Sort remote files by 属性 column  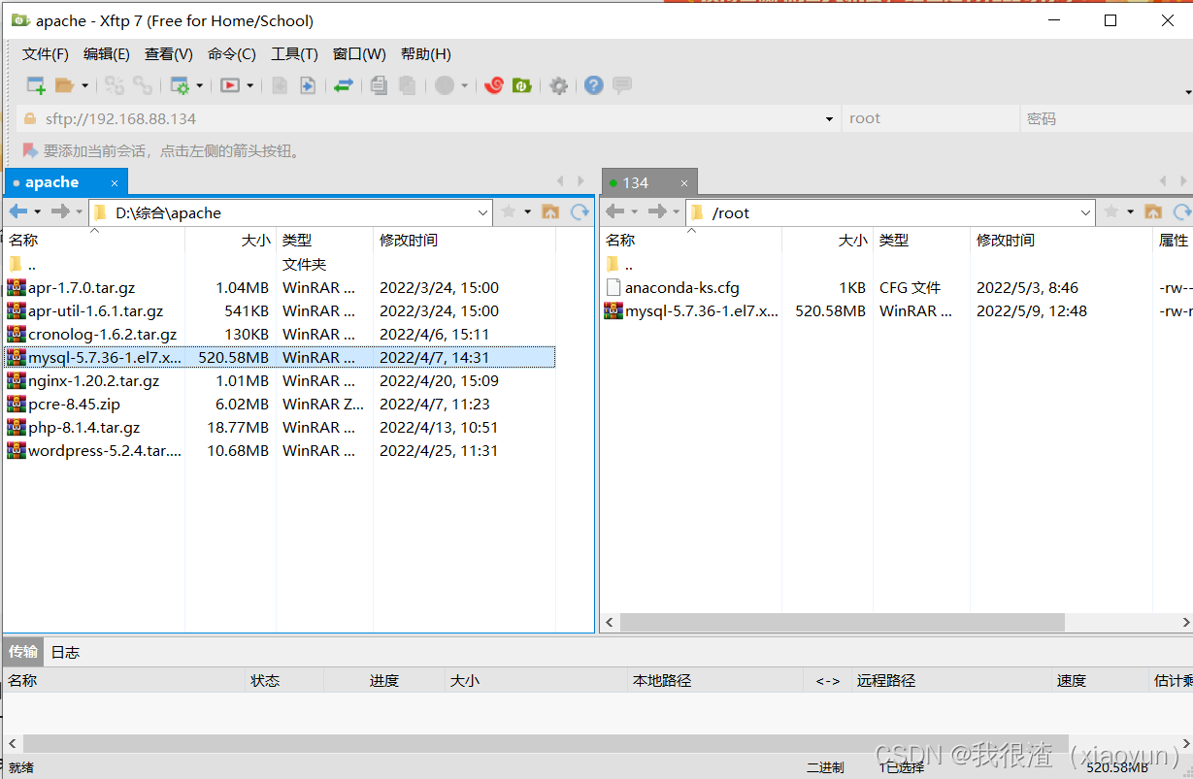coord(1173,240)
